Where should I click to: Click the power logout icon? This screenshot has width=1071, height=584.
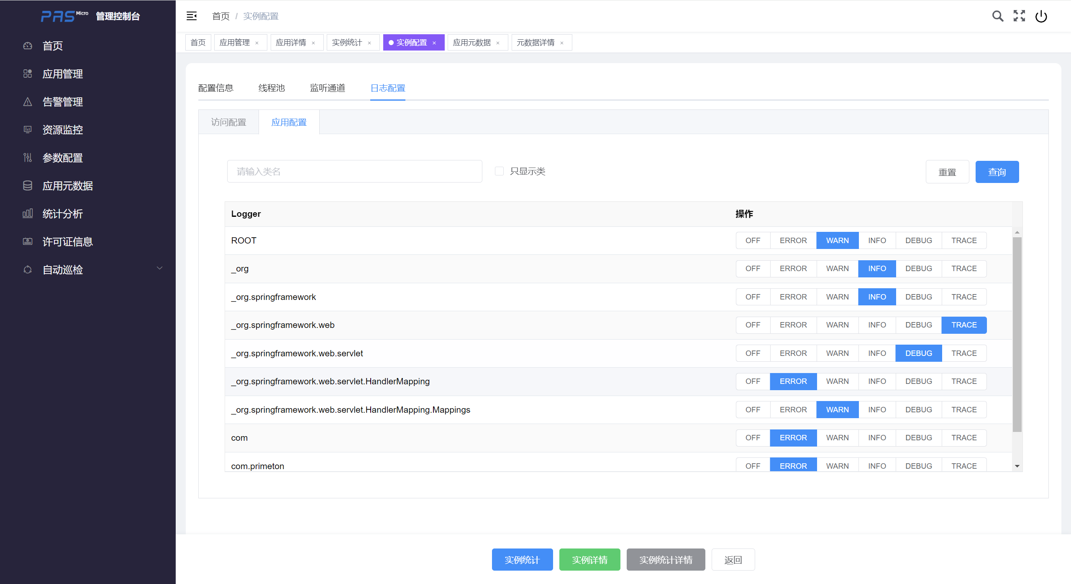(x=1041, y=16)
